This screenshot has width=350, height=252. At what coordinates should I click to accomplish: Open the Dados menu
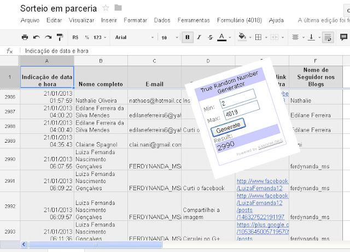[x=162, y=20]
